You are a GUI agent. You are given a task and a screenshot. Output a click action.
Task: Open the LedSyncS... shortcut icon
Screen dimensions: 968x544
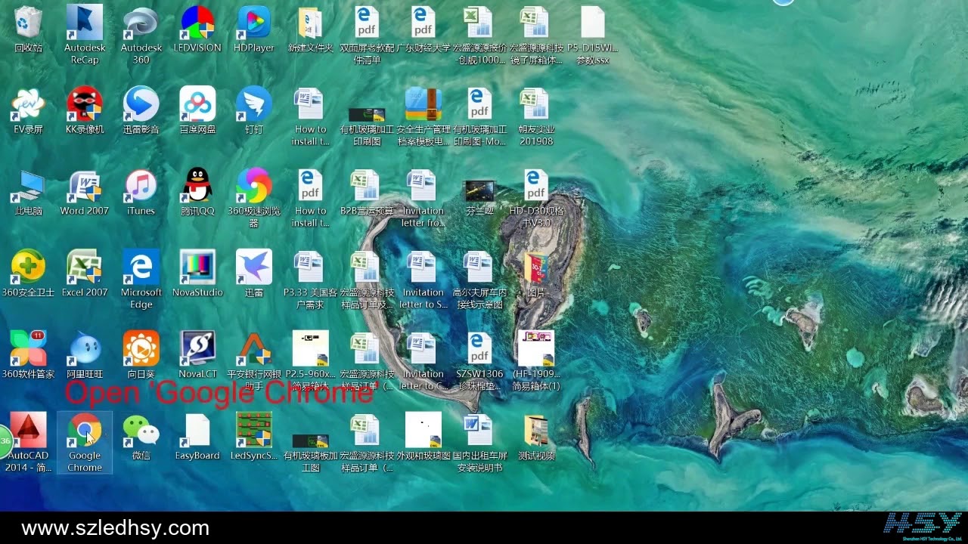coord(254,438)
